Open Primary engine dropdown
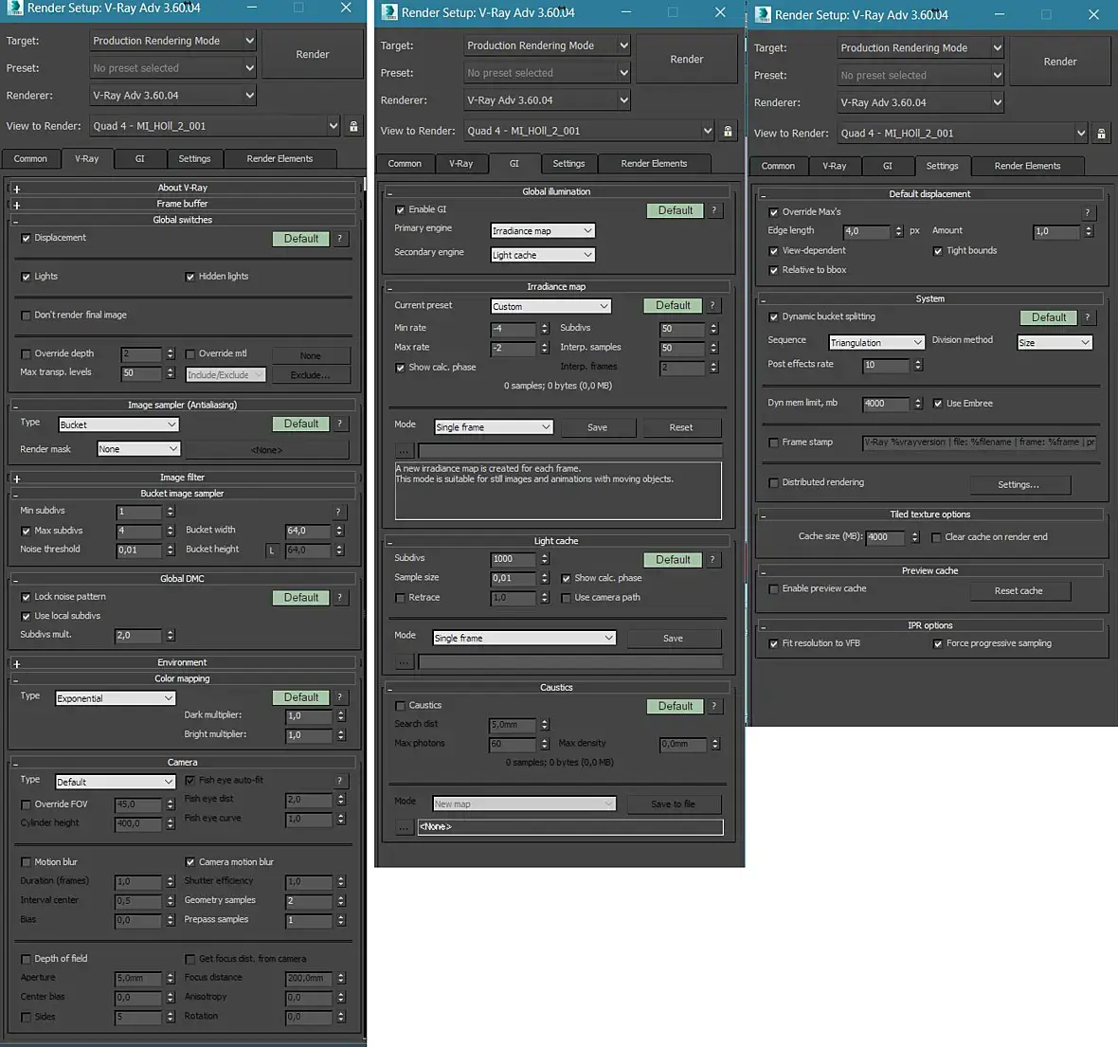1118x1047 pixels. tap(543, 231)
